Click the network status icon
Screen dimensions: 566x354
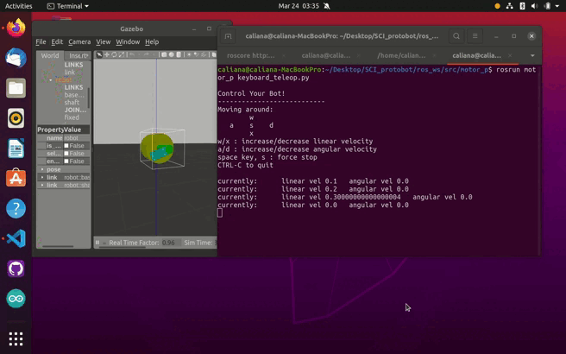click(x=509, y=6)
